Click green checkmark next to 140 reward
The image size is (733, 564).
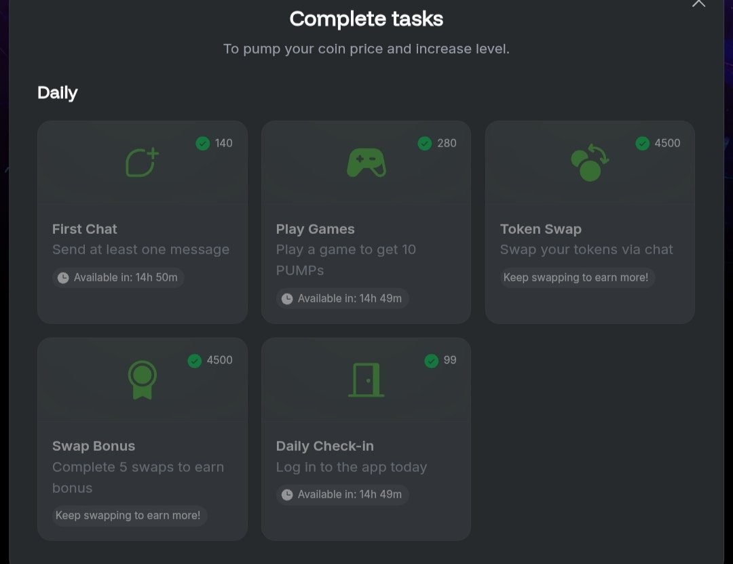(202, 143)
